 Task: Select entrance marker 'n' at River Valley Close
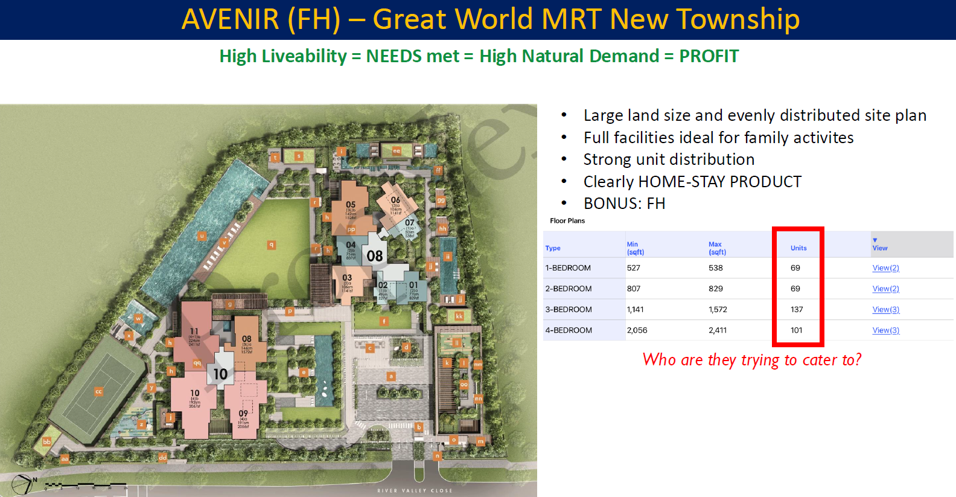click(x=437, y=456)
